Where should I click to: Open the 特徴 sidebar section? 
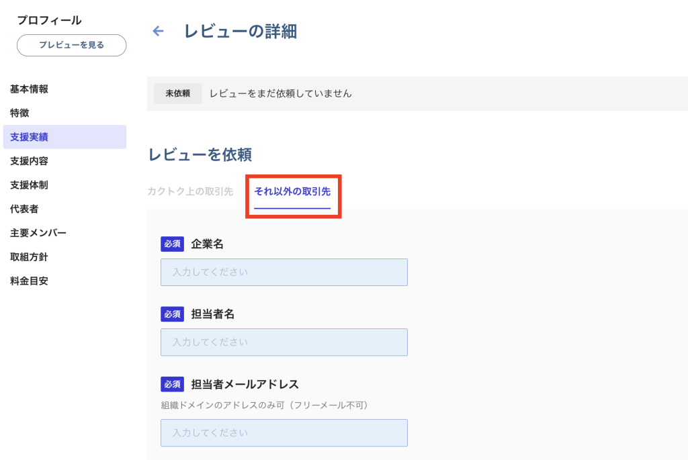tap(19, 113)
